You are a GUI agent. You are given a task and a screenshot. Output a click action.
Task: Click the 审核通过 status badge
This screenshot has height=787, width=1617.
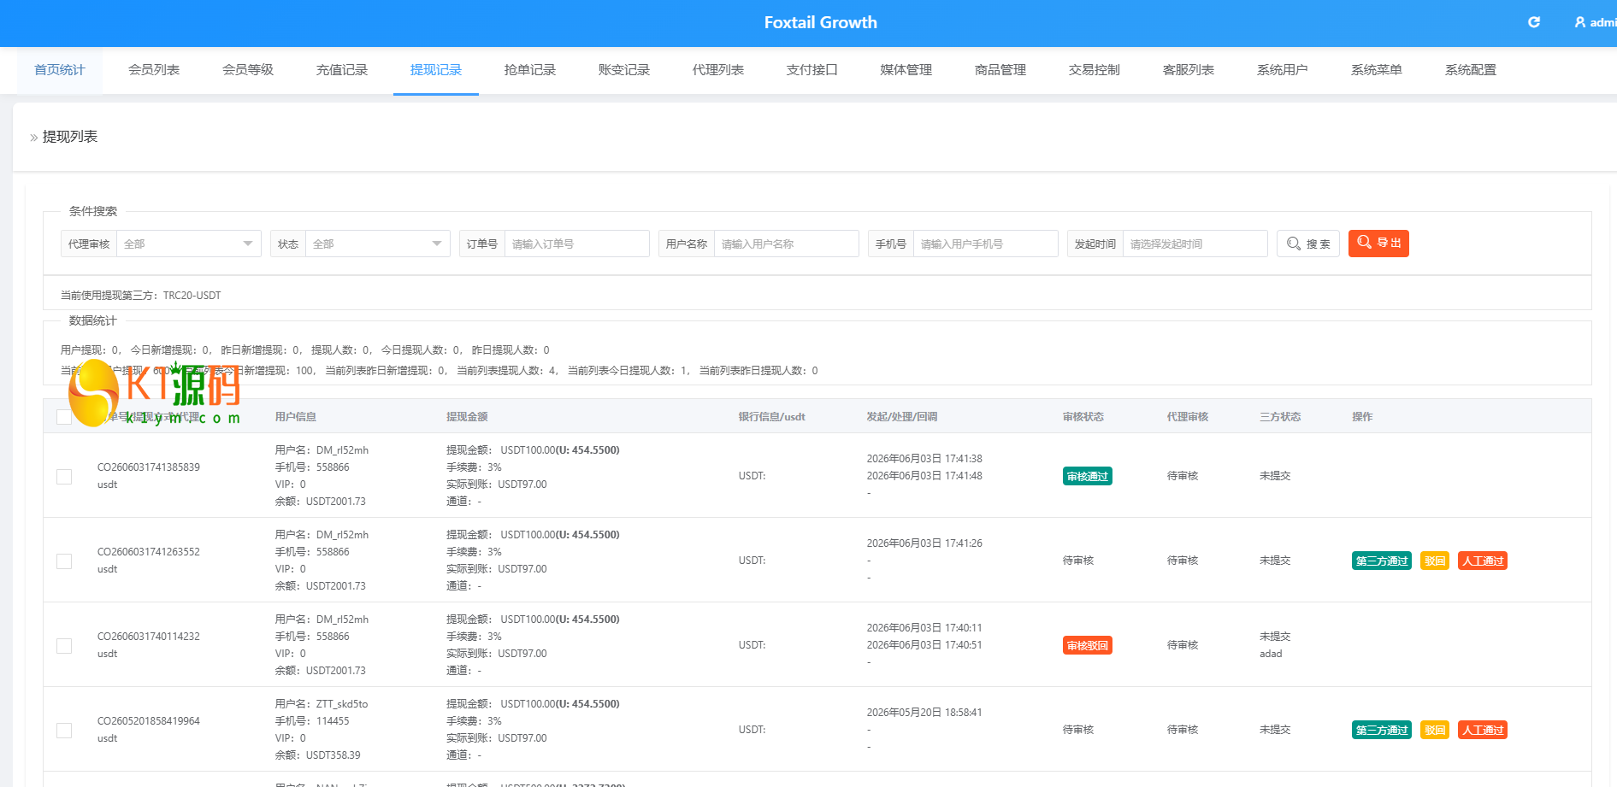1088,476
